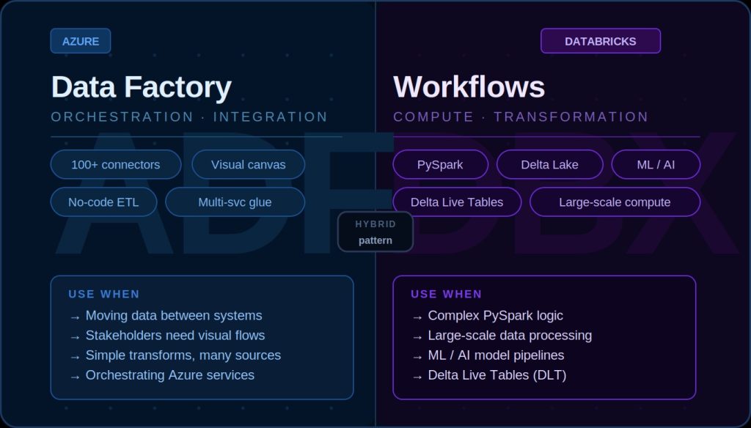This screenshot has height=428, width=751.
Task: Click 'ML / AI model pipelines'
Action: tap(496, 355)
